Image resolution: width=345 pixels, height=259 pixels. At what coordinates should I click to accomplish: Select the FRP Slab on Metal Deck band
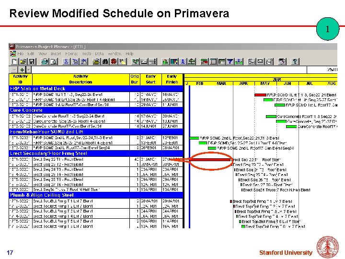(x=96, y=89)
